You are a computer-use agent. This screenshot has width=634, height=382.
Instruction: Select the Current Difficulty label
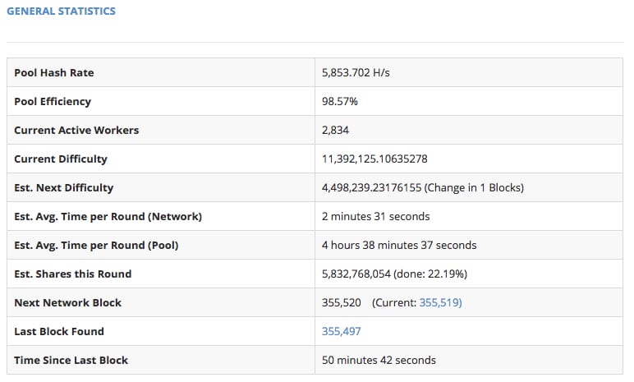coord(61,159)
